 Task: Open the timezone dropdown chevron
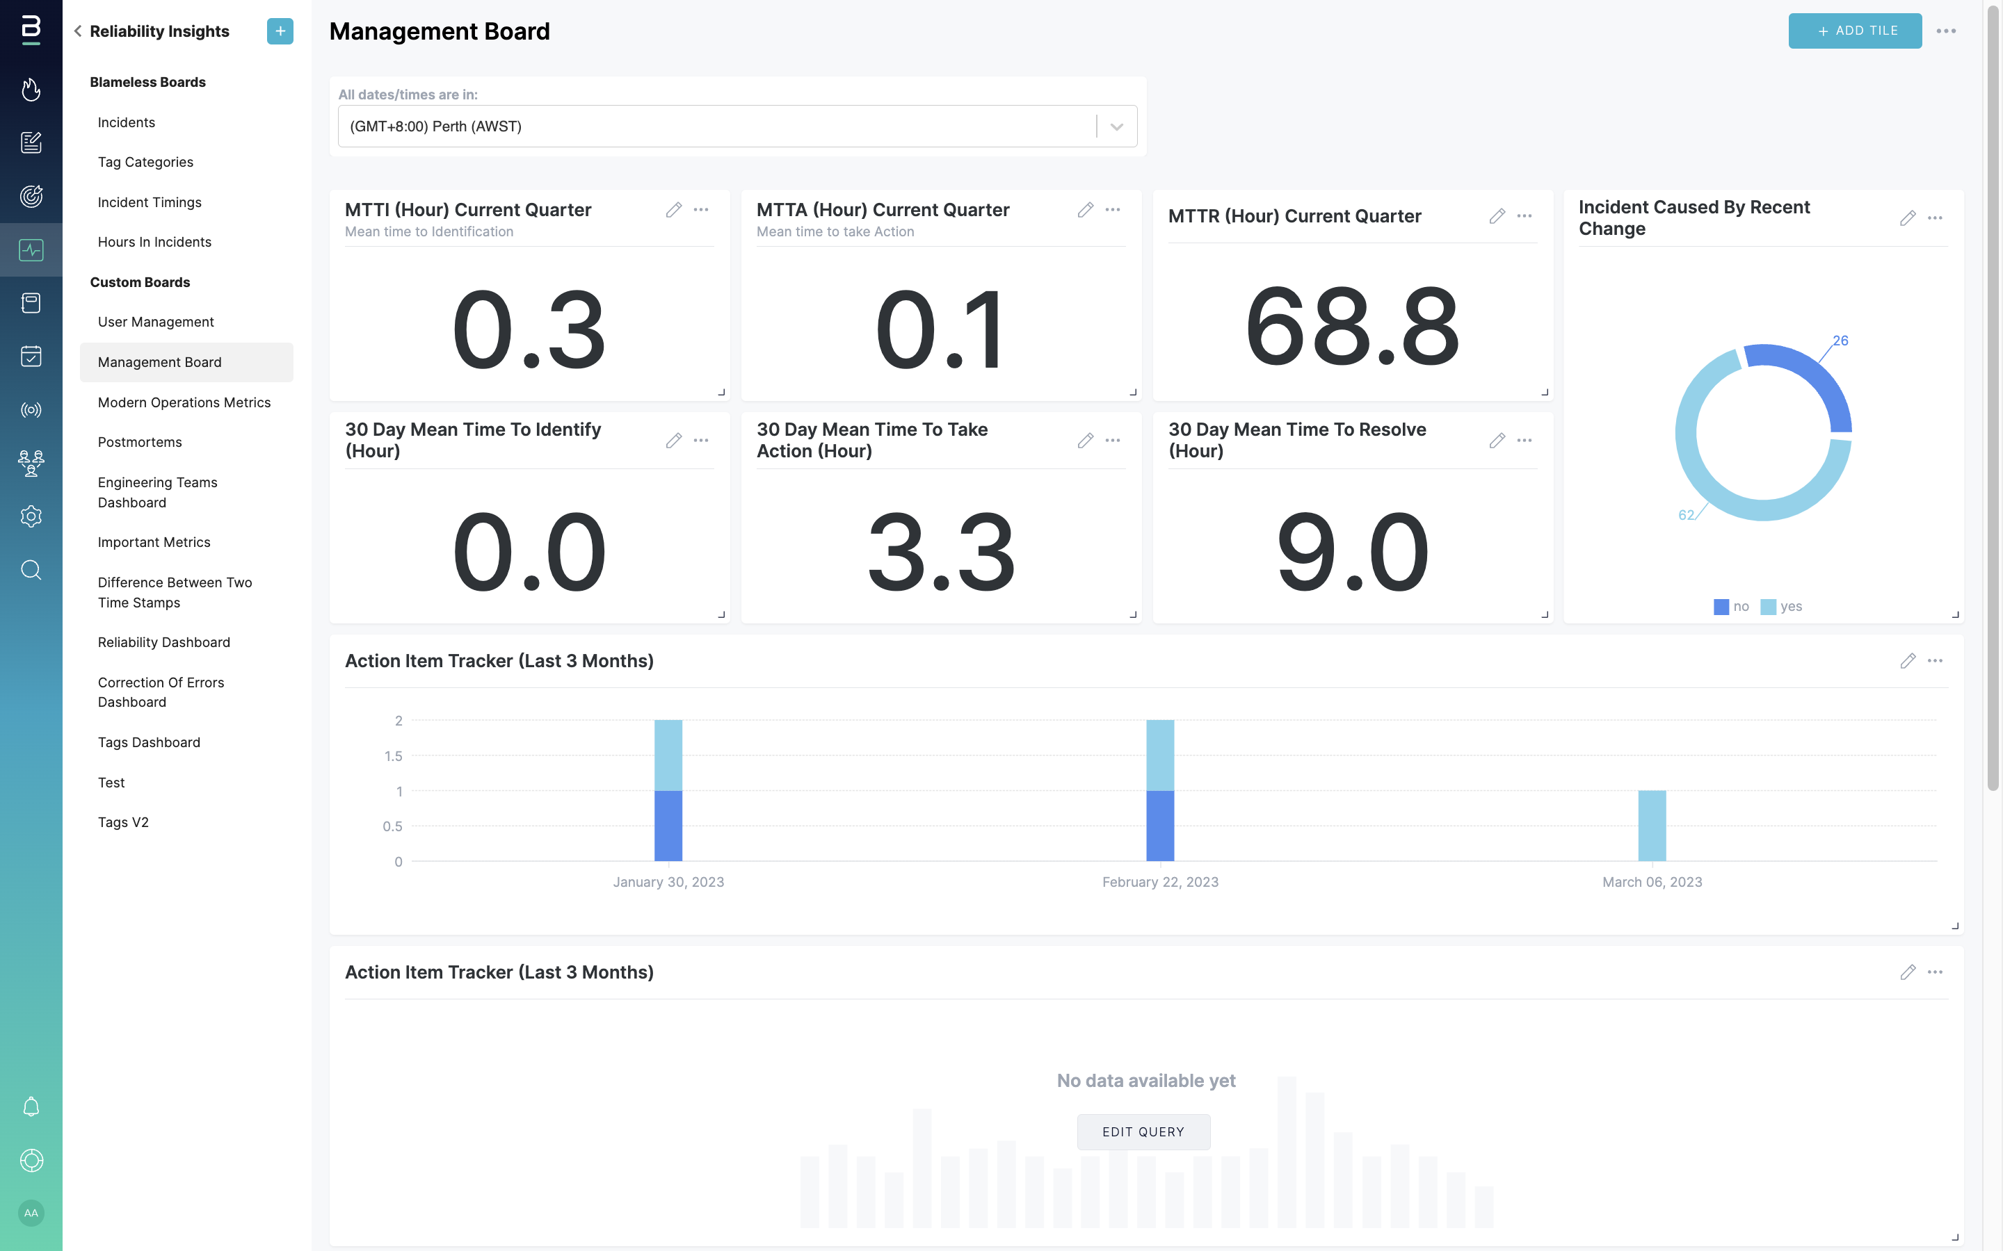(1116, 126)
